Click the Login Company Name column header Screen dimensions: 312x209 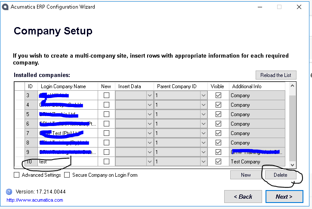[68, 86]
